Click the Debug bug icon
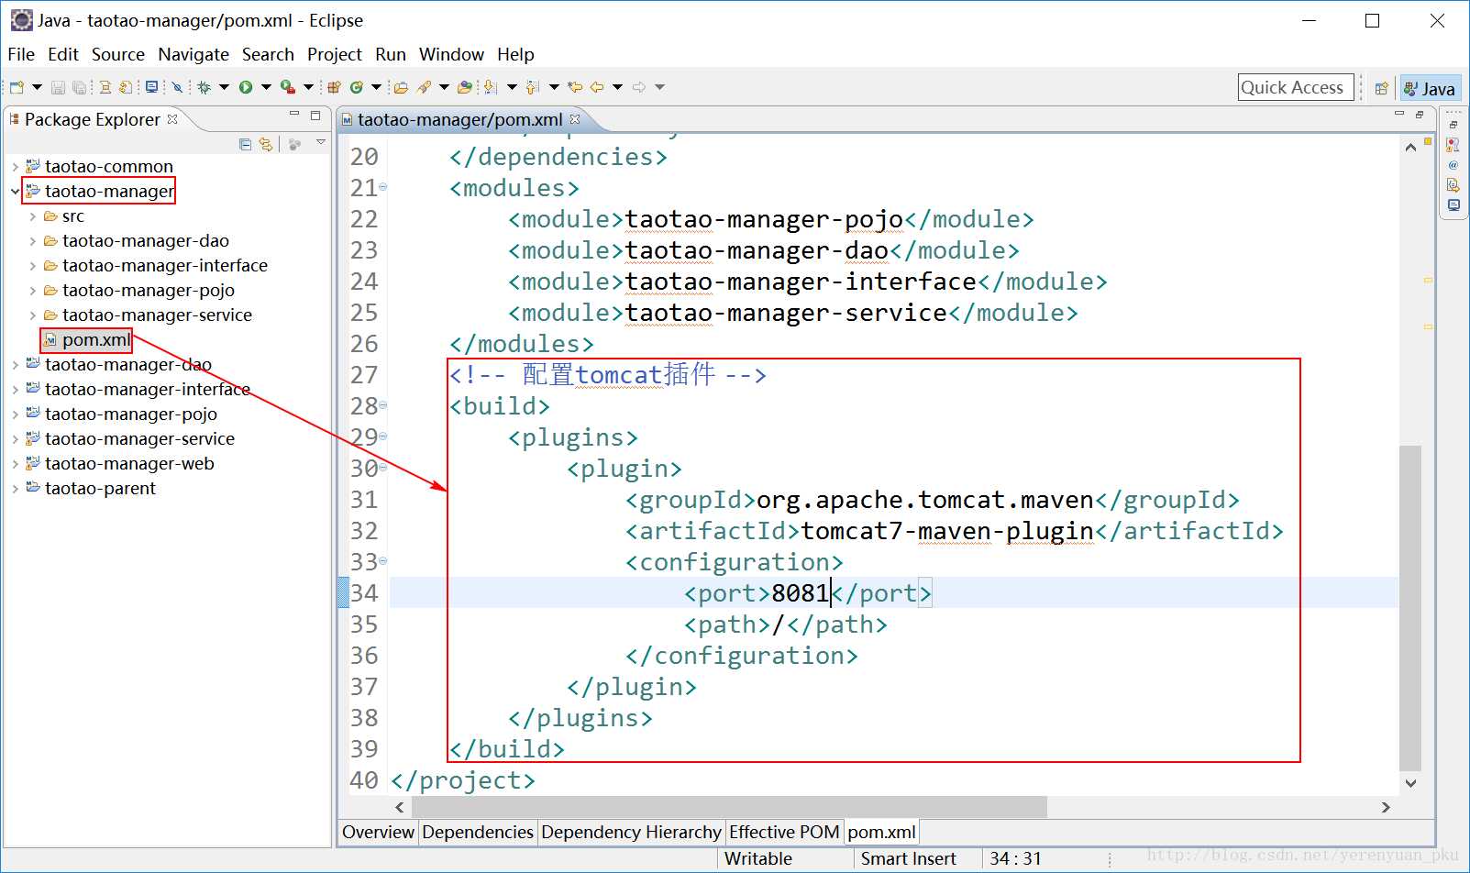The height and width of the screenshot is (873, 1470). 204,87
